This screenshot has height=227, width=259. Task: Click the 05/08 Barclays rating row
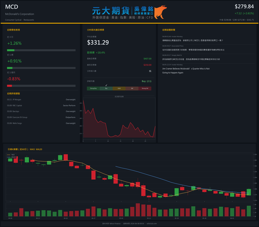[x=41, y=111]
